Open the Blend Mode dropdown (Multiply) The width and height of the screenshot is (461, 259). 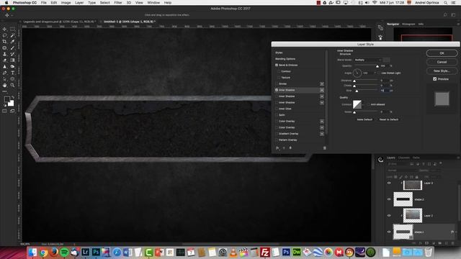click(368, 60)
